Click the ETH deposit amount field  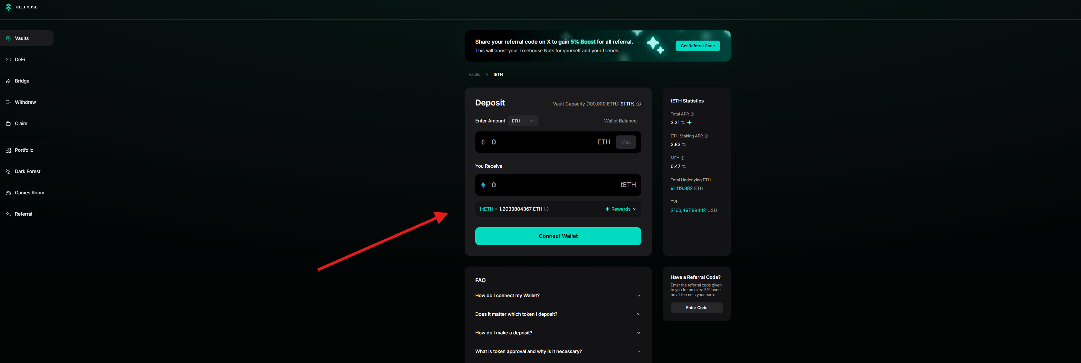tap(558, 142)
